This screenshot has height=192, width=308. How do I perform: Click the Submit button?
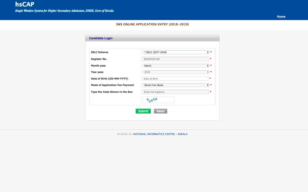click(143, 111)
